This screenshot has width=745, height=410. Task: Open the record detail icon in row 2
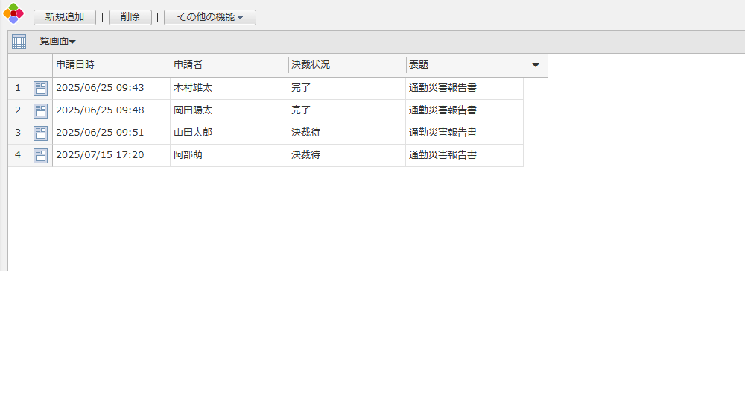pyautogui.click(x=40, y=111)
